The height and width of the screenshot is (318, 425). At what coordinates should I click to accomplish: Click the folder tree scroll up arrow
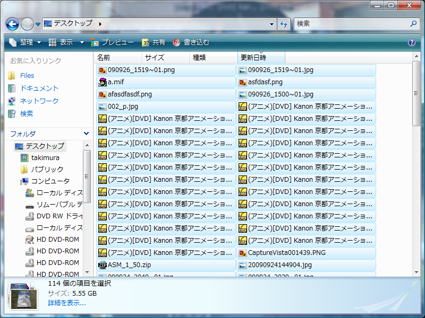click(x=87, y=145)
